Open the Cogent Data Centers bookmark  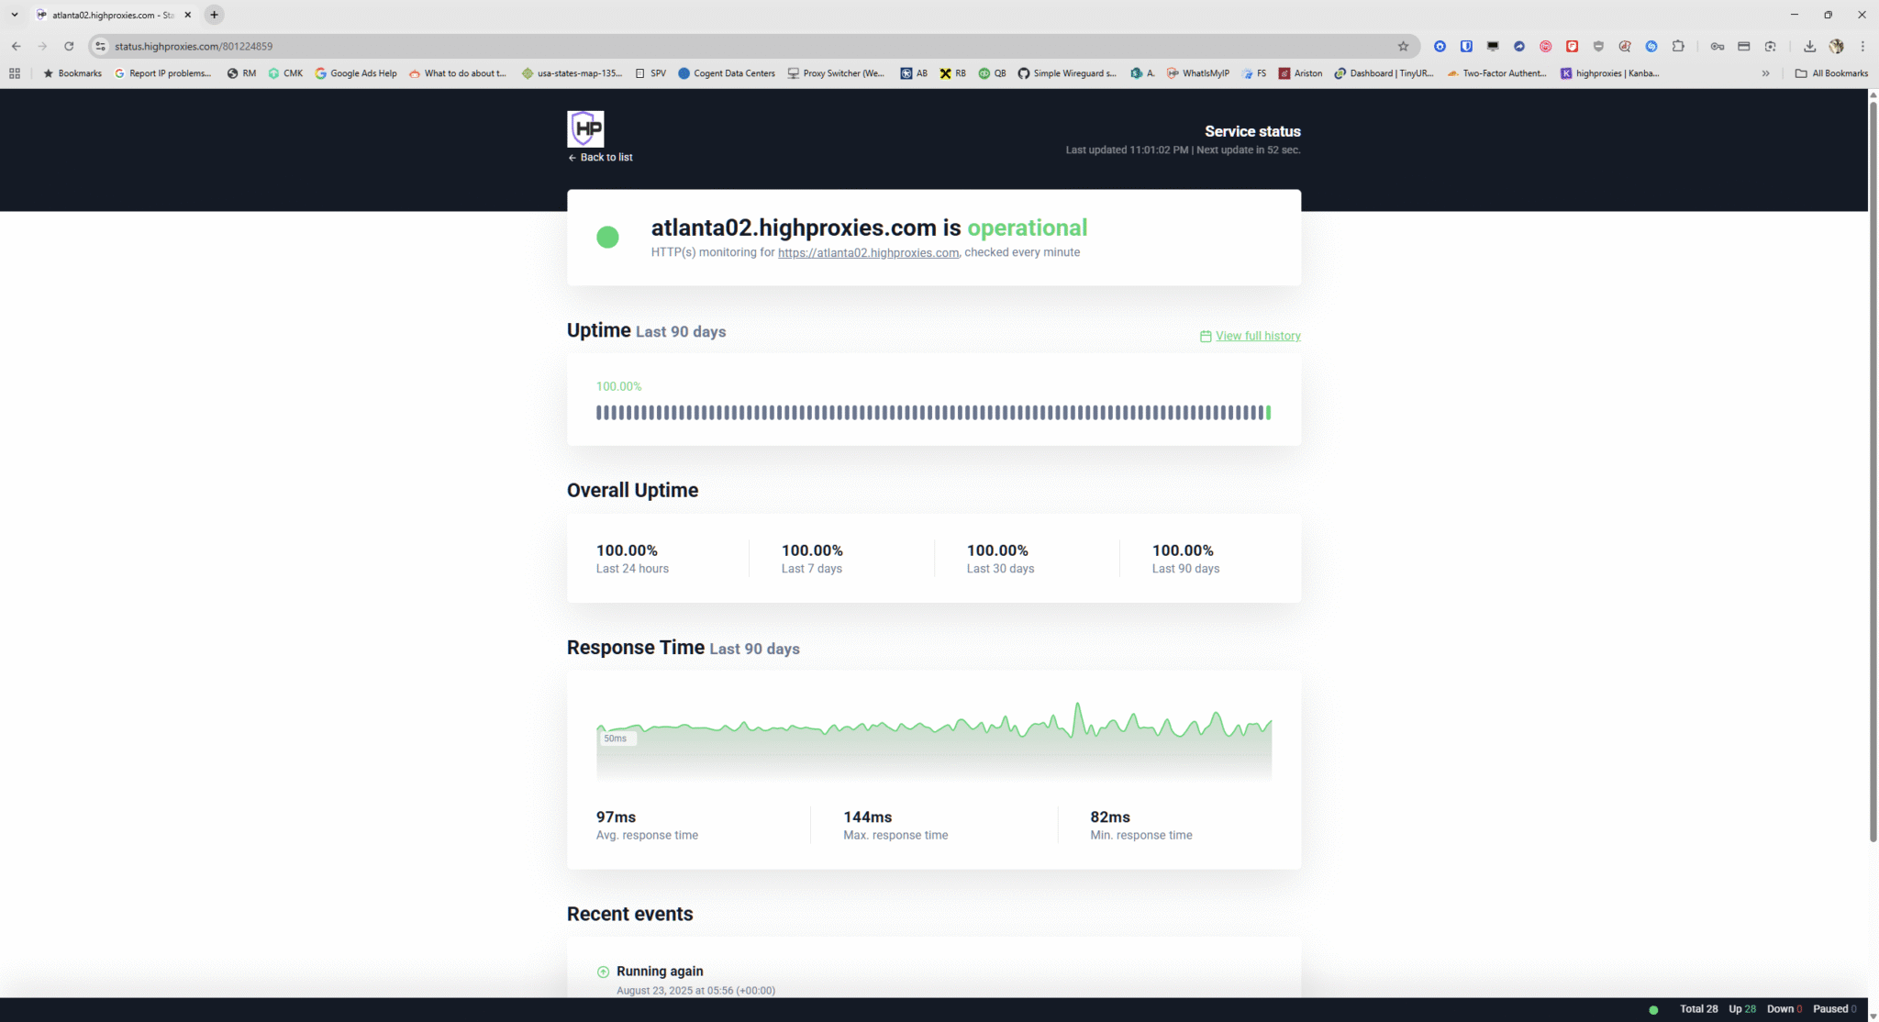[727, 73]
